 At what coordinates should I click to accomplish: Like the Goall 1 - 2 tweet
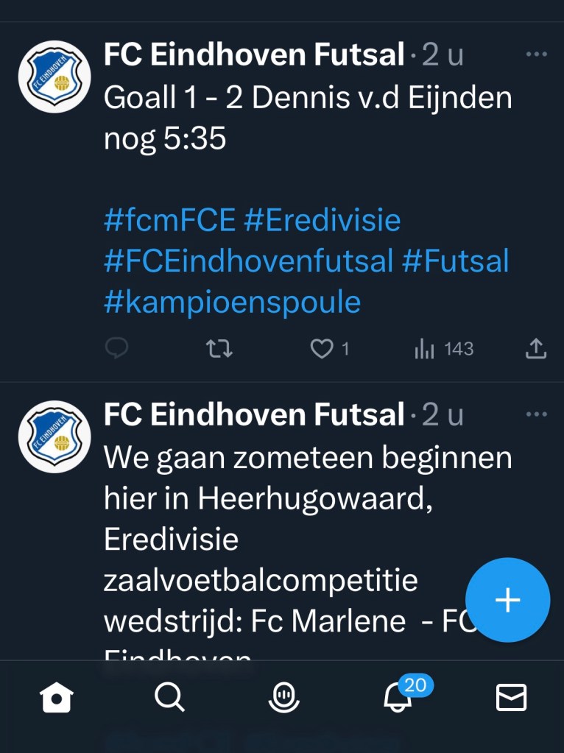tap(321, 348)
